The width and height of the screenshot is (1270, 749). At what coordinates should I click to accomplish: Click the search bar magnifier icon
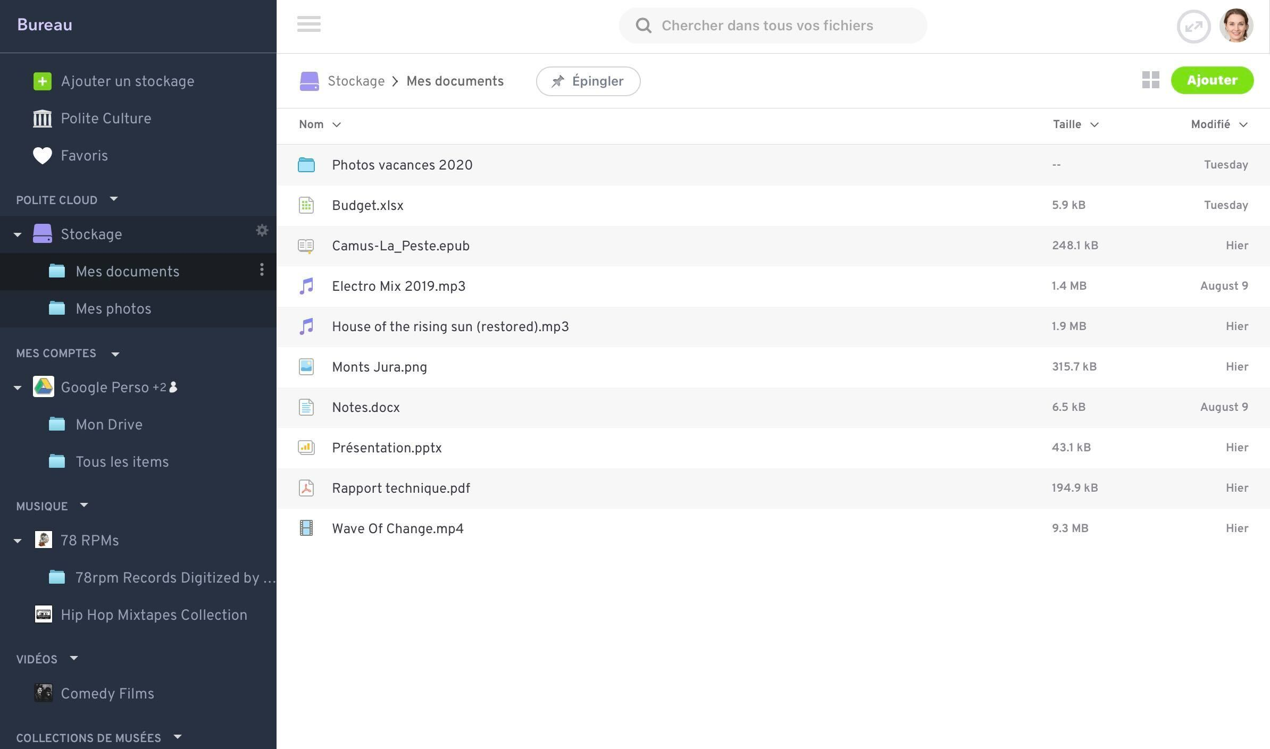click(x=642, y=25)
